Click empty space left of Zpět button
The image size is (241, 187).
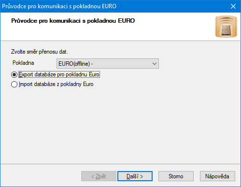tap(40, 176)
